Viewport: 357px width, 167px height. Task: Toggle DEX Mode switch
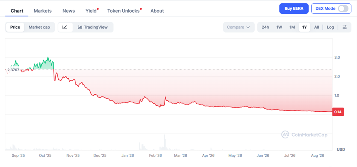(343, 9)
